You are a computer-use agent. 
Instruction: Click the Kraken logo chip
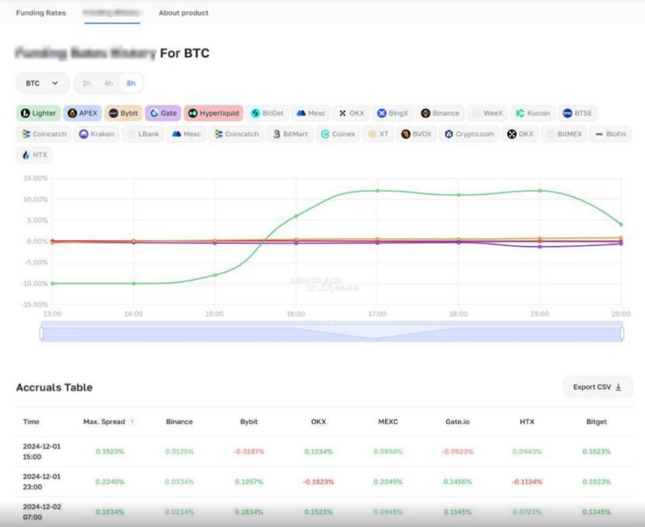point(96,134)
